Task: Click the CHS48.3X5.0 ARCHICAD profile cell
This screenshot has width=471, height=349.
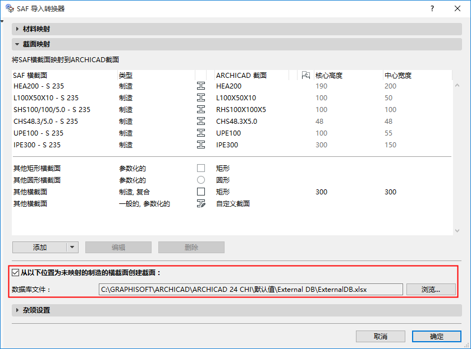Action: [x=237, y=121]
